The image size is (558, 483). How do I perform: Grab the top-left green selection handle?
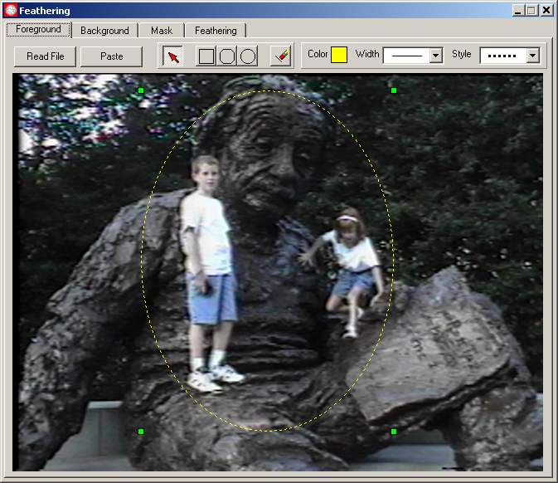[x=141, y=90]
